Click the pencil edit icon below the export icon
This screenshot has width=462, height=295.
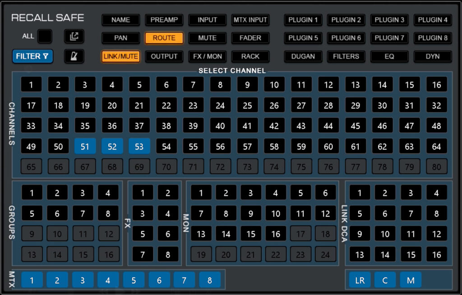point(75,56)
